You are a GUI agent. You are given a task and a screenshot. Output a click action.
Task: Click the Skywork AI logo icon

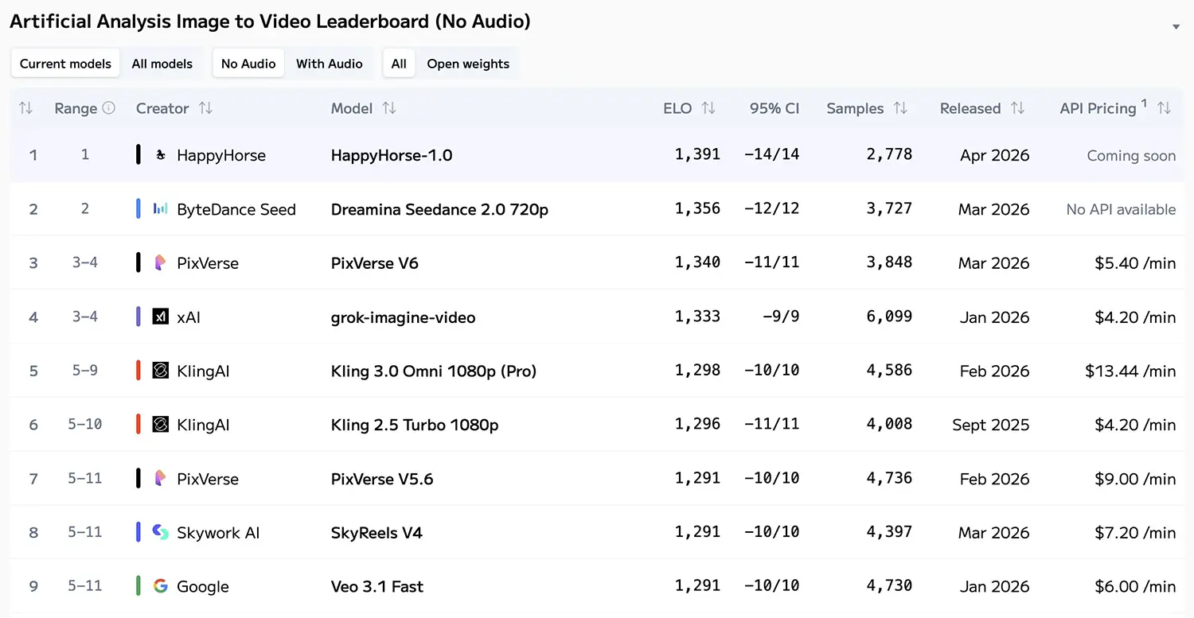click(161, 532)
